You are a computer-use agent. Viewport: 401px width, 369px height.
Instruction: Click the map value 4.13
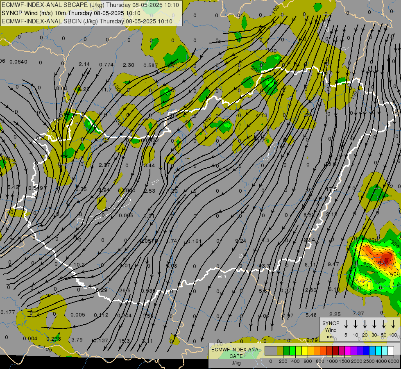tap(262, 116)
